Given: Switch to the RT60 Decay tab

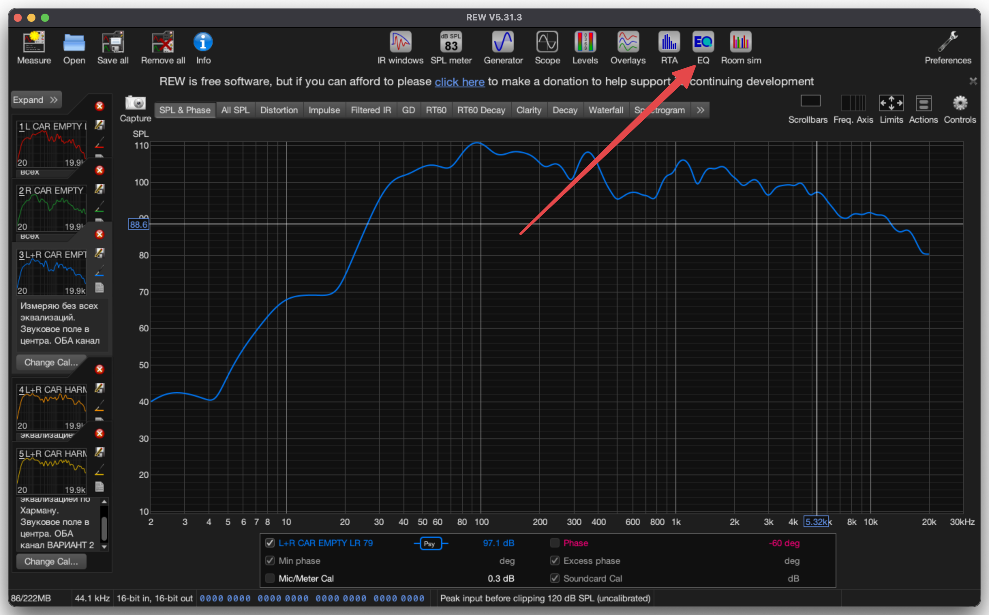Looking at the screenshot, I should (x=481, y=110).
